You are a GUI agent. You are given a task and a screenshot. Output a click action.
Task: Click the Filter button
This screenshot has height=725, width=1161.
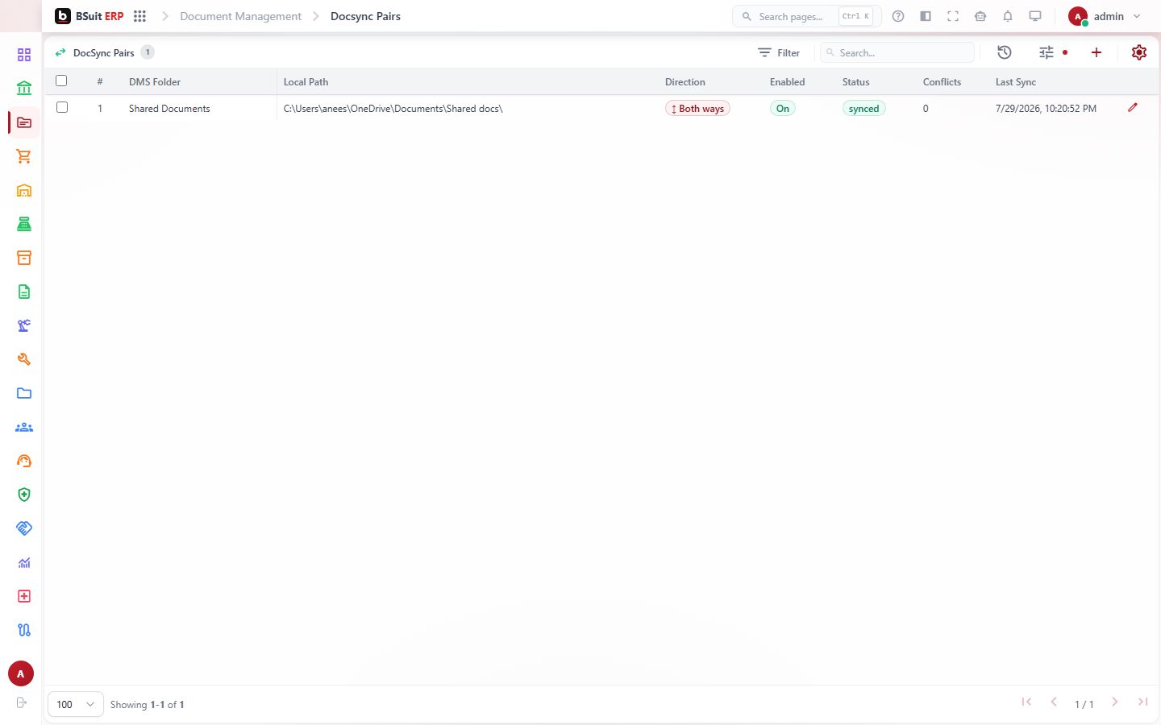[779, 52]
